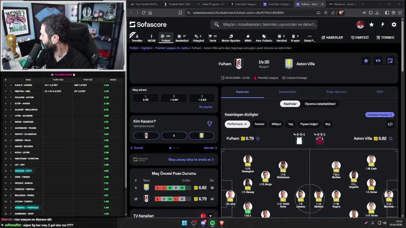406x228 pixels.
Task: Go to the next card with Sonraki
Action: point(211,148)
